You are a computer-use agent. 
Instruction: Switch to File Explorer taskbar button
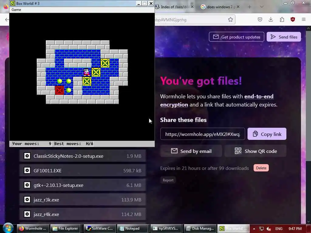66,228
